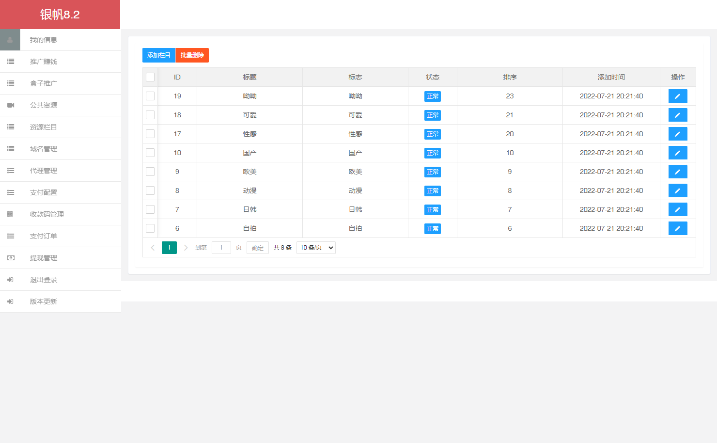This screenshot has height=443, width=717.
Task: Toggle the select-all checkbox in the table header
Action: point(150,77)
